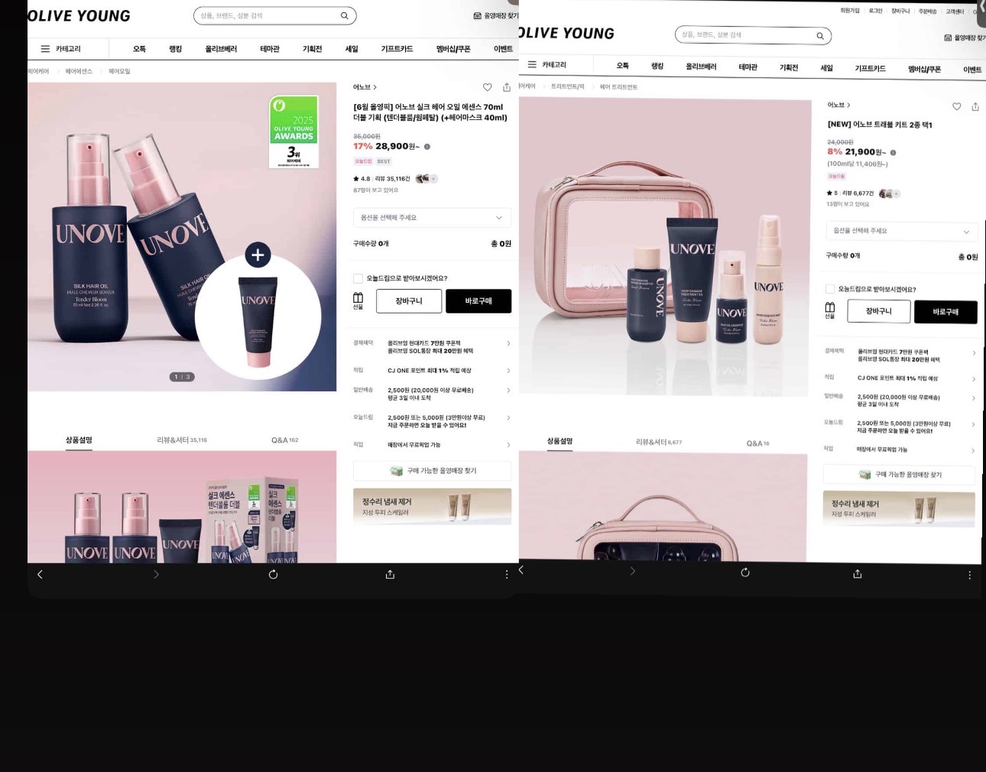Expand 픽업 row in left window
Screen dimensions: 986x772
click(432, 445)
